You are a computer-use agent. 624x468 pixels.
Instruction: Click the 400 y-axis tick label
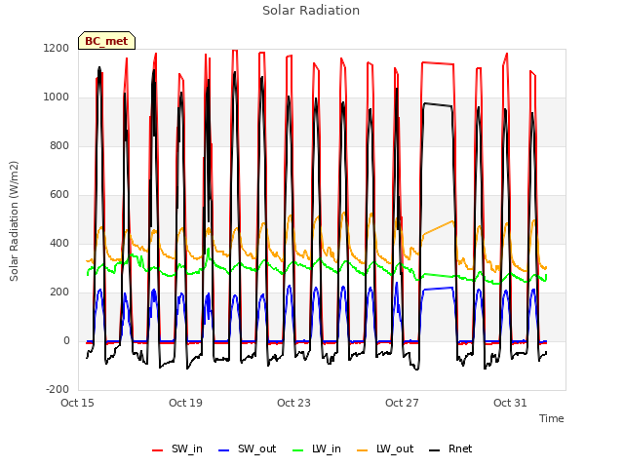tap(59, 243)
